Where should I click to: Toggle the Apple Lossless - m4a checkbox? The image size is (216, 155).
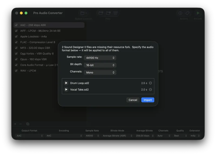[x=16, y=37]
